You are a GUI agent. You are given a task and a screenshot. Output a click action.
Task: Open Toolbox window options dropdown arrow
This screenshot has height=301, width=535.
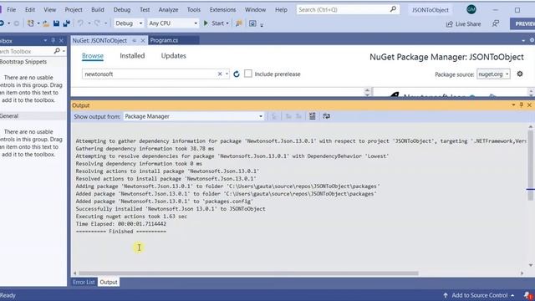(45, 41)
